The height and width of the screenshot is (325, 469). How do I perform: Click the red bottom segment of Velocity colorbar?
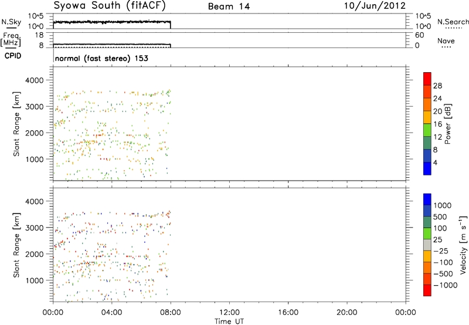[427, 290]
